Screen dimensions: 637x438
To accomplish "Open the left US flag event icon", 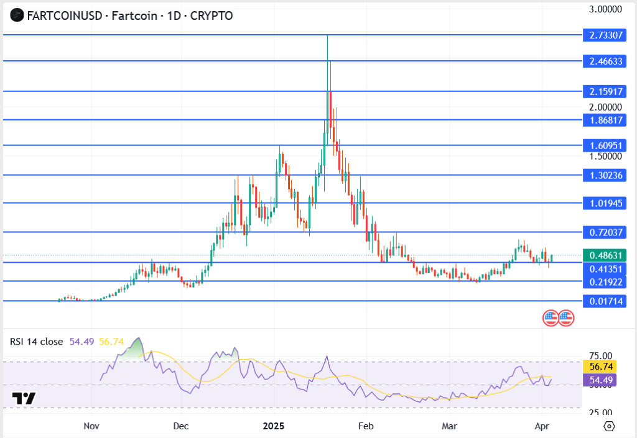I will pyautogui.click(x=551, y=318).
